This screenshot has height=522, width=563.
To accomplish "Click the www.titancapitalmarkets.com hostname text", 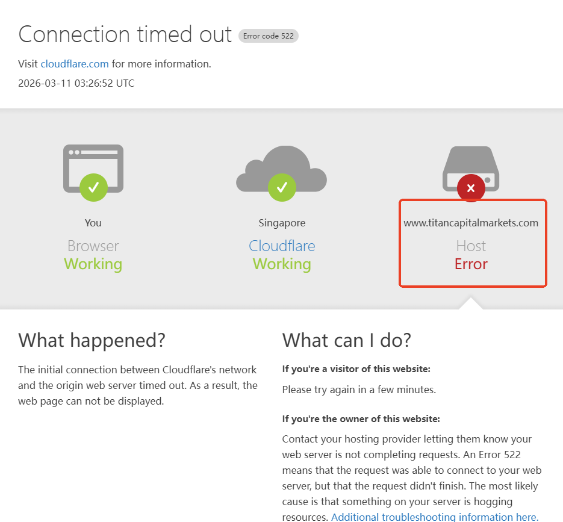I will click(471, 223).
